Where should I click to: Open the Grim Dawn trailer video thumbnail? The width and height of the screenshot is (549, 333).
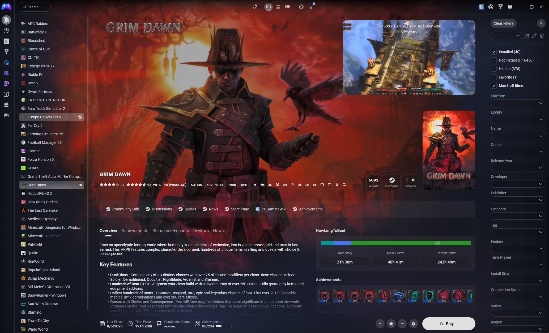click(409, 58)
